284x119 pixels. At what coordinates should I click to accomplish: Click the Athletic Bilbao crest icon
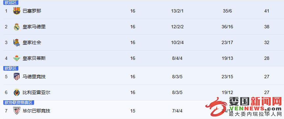coord(17,111)
